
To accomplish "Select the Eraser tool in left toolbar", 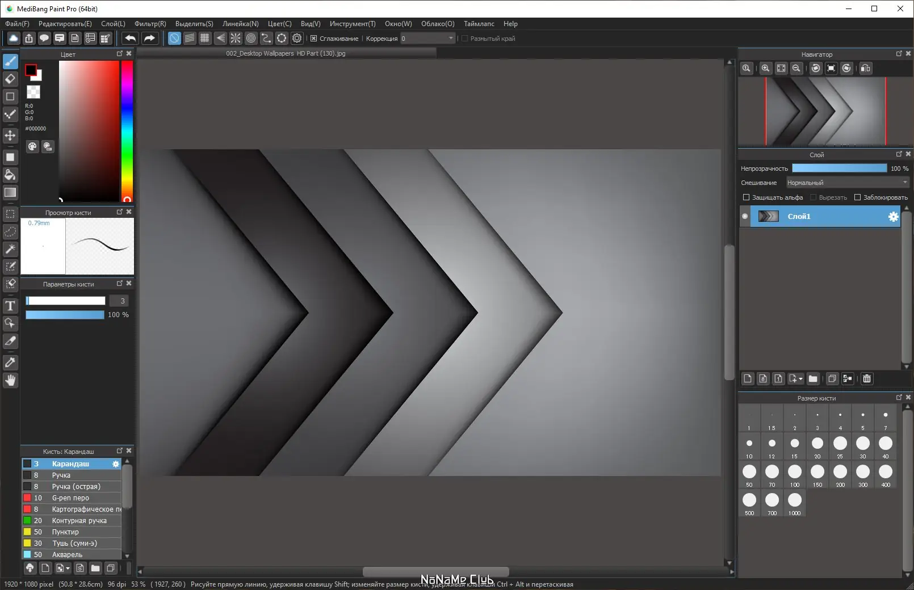I will 10,79.
